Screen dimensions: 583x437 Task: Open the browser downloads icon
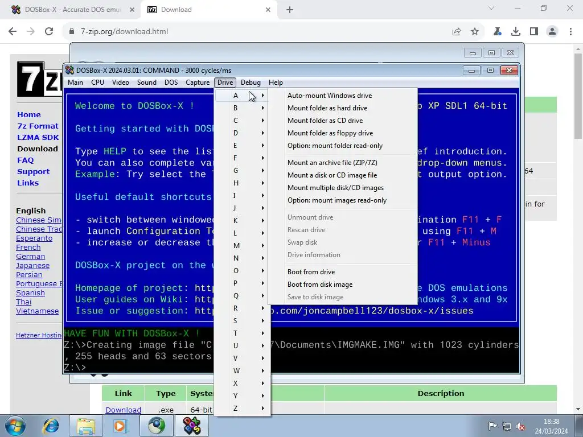click(x=516, y=32)
